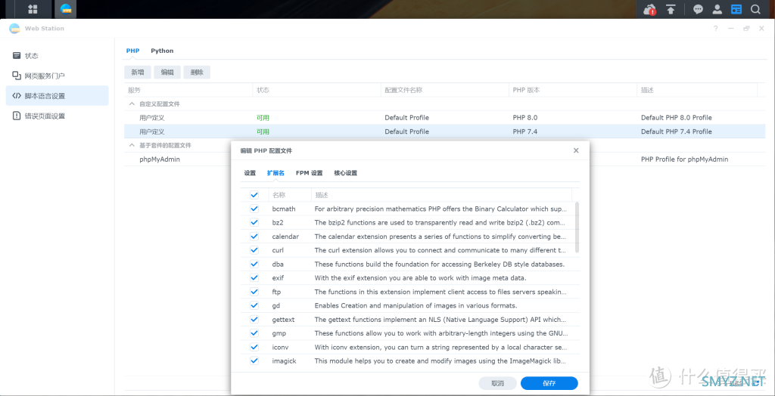
Task: Close the 编辑 PHP 配置文件 dialog
Action: pos(576,150)
